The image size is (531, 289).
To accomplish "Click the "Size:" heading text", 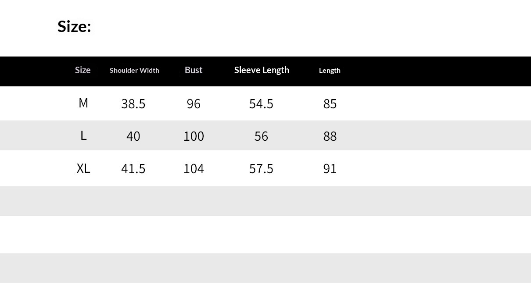I will click(74, 26).
